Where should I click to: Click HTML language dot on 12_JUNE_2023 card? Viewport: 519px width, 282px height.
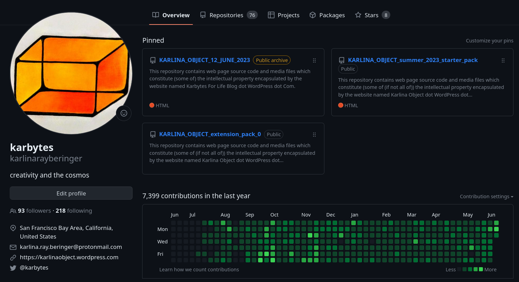point(152,105)
